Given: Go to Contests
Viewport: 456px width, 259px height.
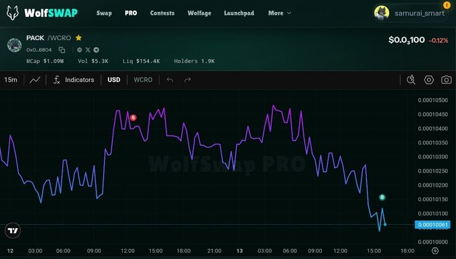Looking at the screenshot, I should click(x=162, y=13).
